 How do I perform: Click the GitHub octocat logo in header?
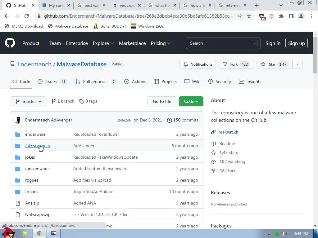point(10,43)
